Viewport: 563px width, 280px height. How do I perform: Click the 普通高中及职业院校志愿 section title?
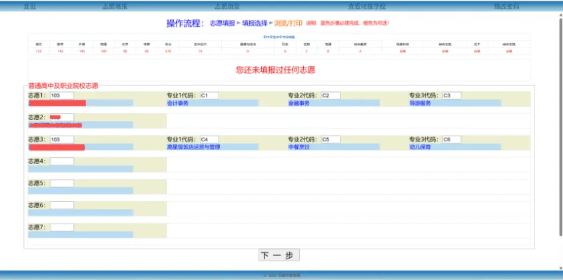point(63,86)
